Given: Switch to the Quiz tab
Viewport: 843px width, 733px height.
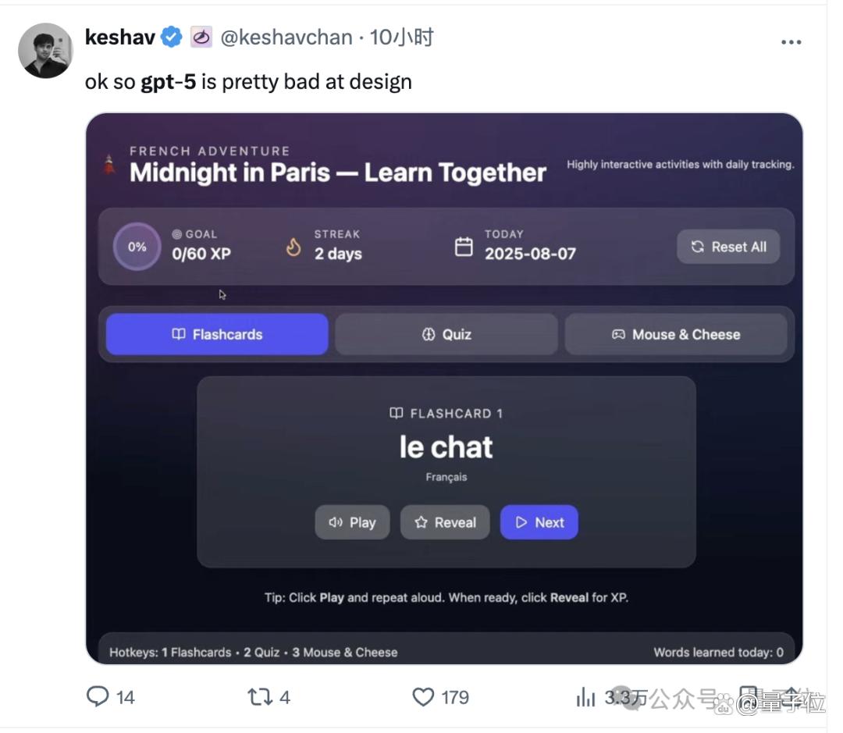Looking at the screenshot, I should point(446,334).
